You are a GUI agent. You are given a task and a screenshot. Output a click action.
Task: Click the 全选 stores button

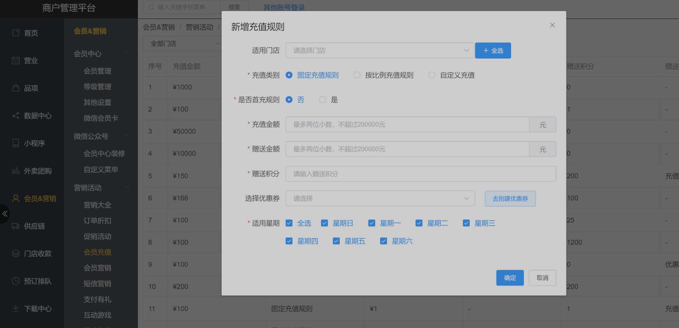coord(493,50)
